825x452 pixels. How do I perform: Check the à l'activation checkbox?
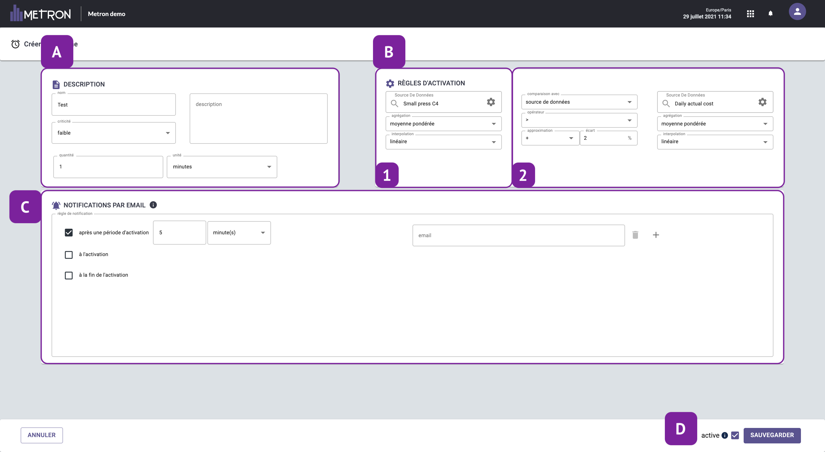tap(68, 255)
